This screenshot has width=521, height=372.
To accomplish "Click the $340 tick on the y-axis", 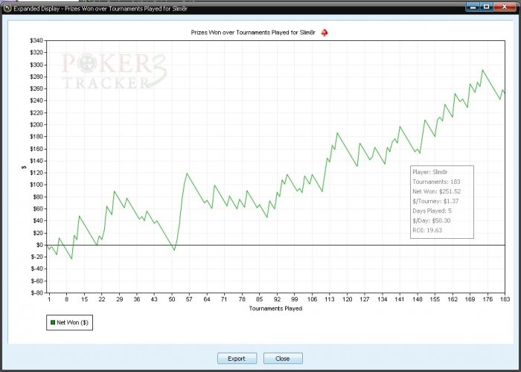I will [x=35, y=40].
